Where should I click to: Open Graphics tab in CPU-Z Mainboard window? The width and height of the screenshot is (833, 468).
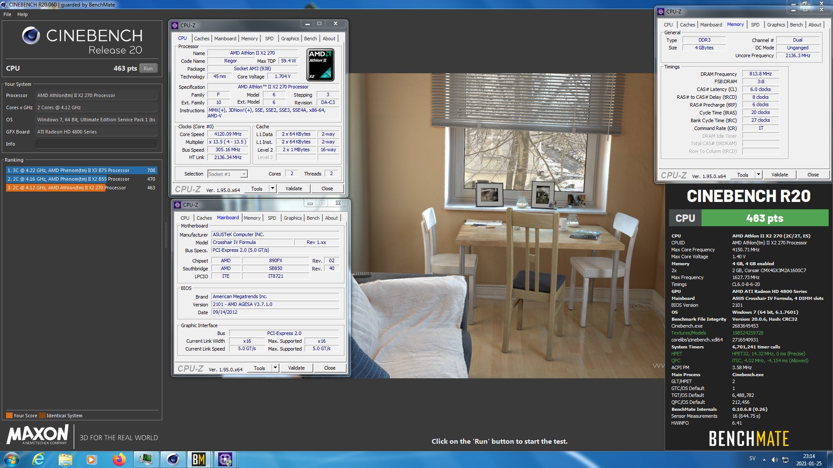click(292, 218)
